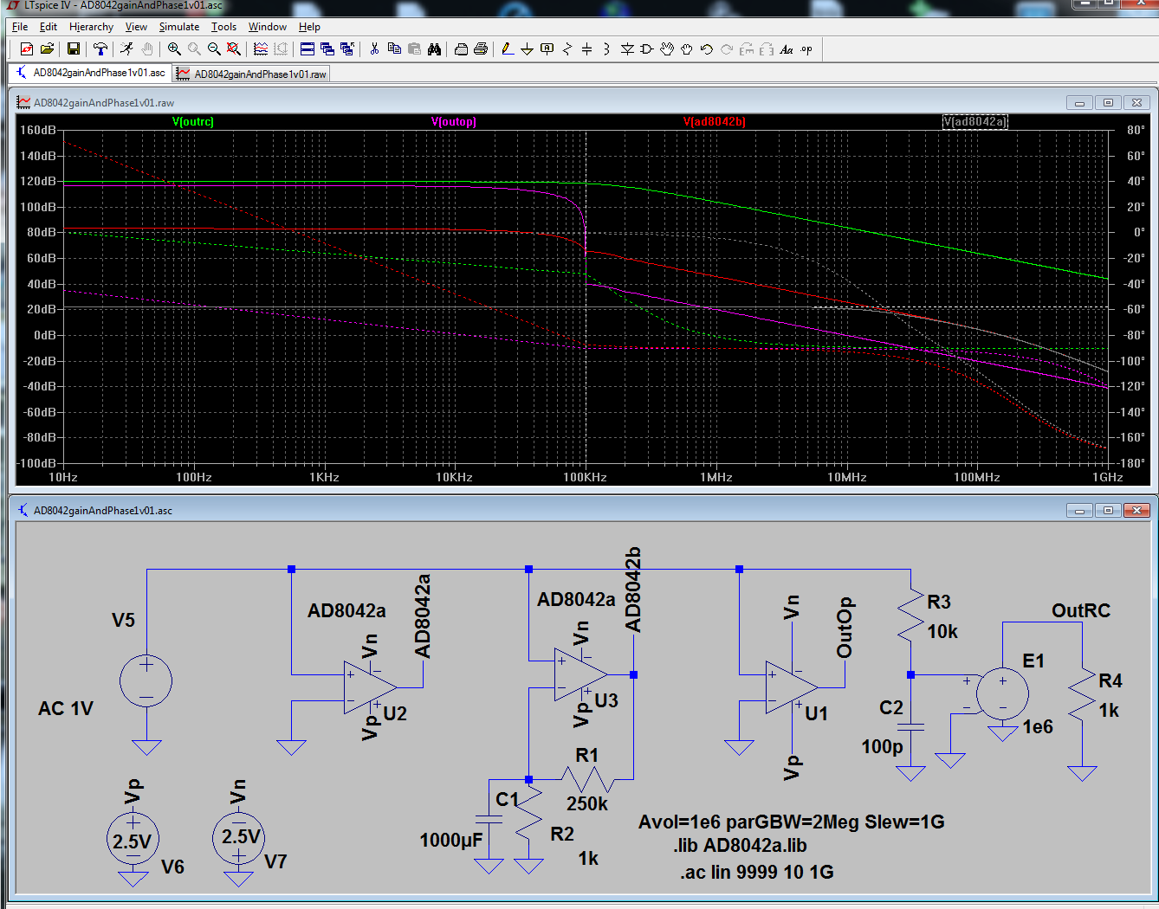Click the V[outrc] trace label
This screenshot has width=1159, height=909.
[x=192, y=121]
